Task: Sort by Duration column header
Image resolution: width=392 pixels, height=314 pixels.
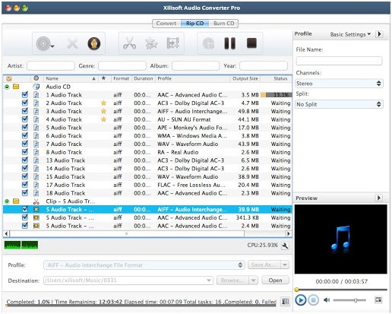Action: click(x=144, y=78)
